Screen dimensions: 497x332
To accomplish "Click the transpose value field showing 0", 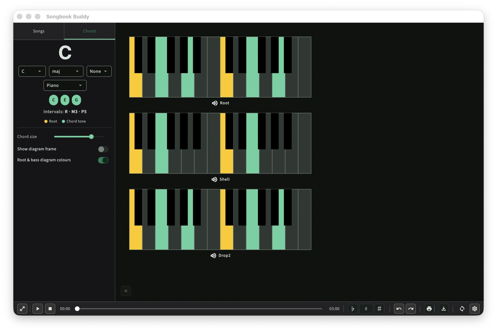I will [366, 309].
